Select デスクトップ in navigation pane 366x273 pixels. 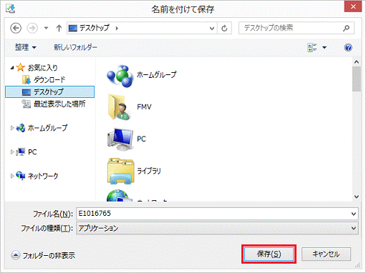(x=49, y=92)
